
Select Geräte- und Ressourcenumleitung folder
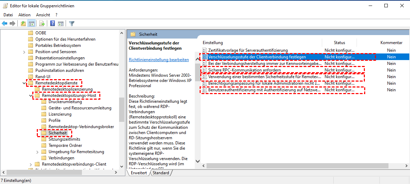point(80,108)
